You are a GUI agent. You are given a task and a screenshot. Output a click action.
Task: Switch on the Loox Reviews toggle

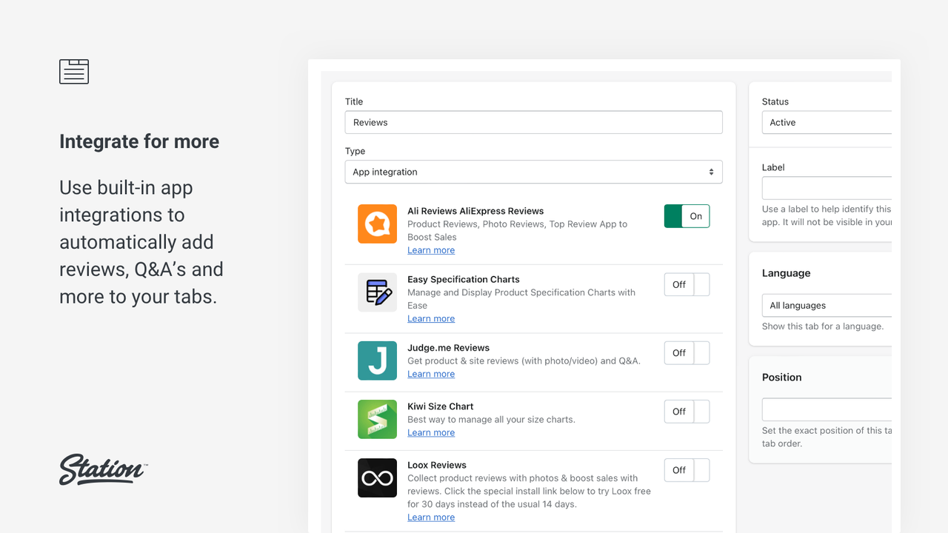click(x=686, y=470)
